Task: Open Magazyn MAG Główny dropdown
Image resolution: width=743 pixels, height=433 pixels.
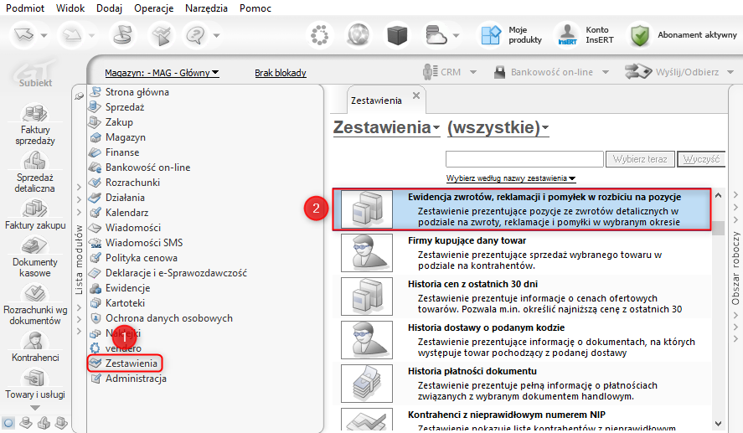Action: (x=162, y=73)
